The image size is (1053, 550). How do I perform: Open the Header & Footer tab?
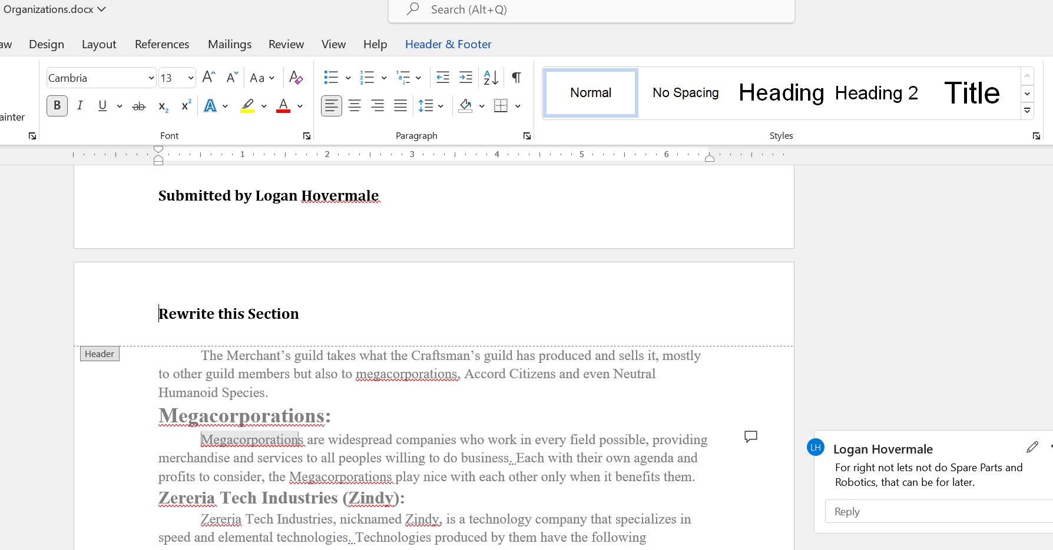[x=448, y=44]
